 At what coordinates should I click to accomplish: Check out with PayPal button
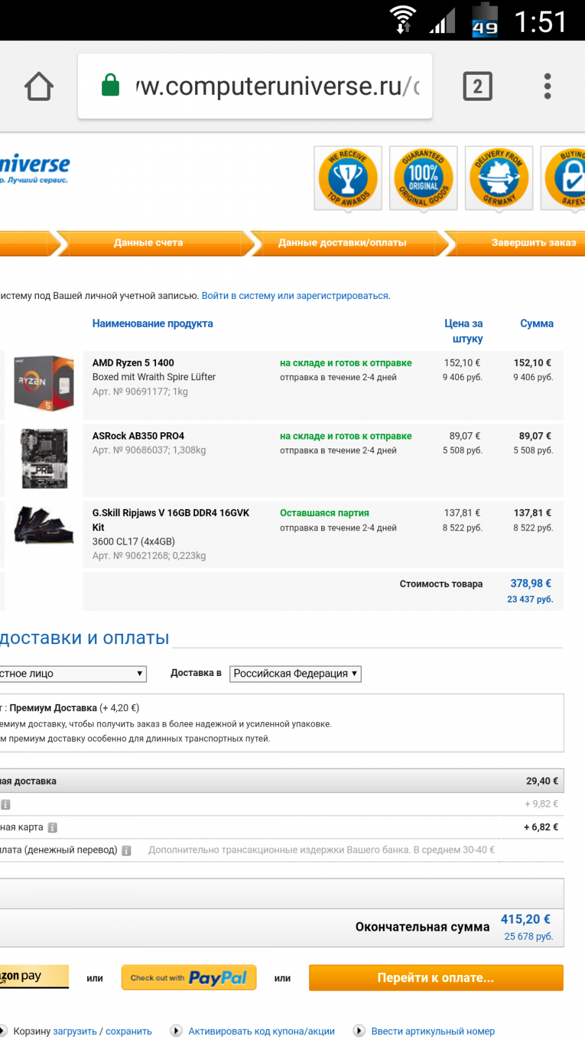coord(189,978)
